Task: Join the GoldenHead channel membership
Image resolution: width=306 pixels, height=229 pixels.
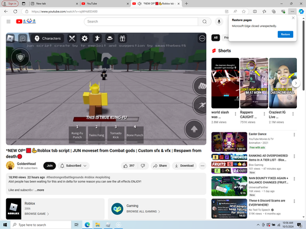Action: [50, 165]
